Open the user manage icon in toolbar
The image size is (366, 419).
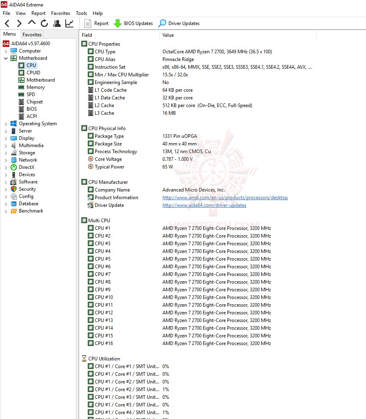(57, 23)
